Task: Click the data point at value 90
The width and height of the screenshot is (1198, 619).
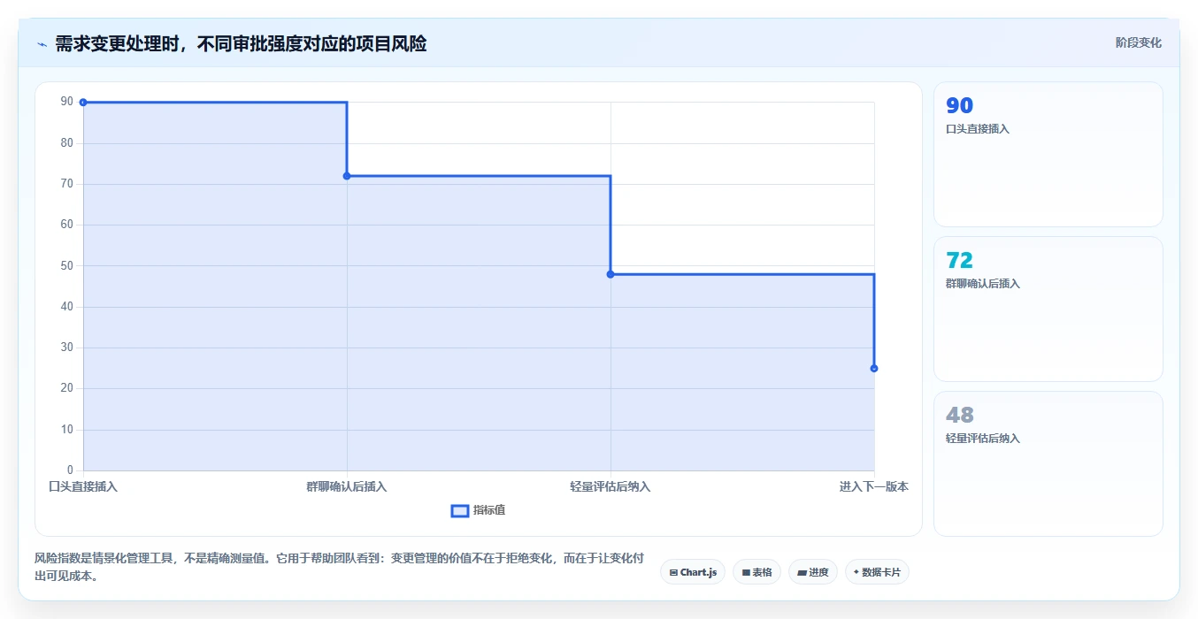Action: 83,103
